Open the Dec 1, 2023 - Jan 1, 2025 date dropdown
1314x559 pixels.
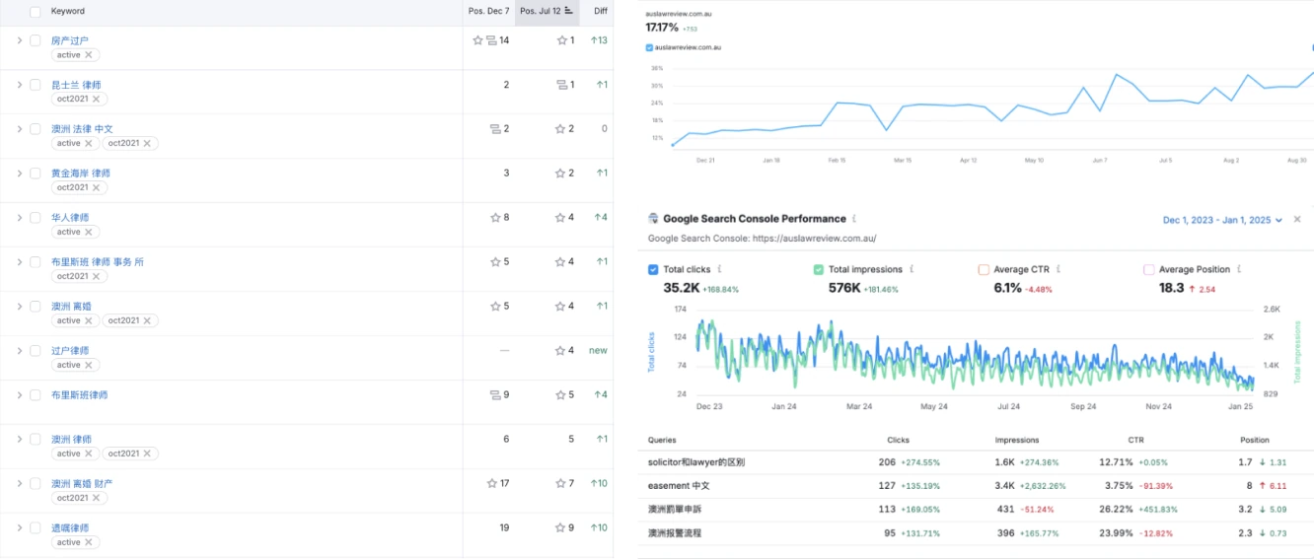pyautogui.click(x=1223, y=220)
